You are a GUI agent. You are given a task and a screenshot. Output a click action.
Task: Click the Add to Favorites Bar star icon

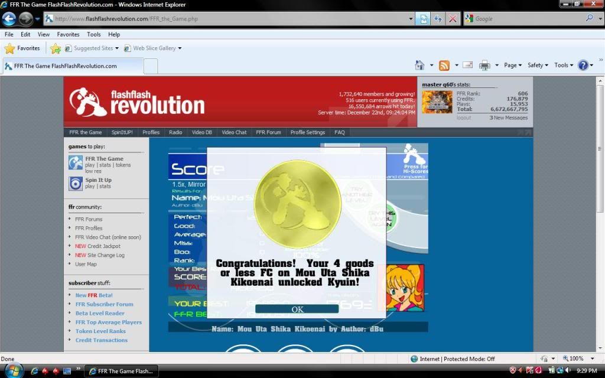(x=56, y=48)
